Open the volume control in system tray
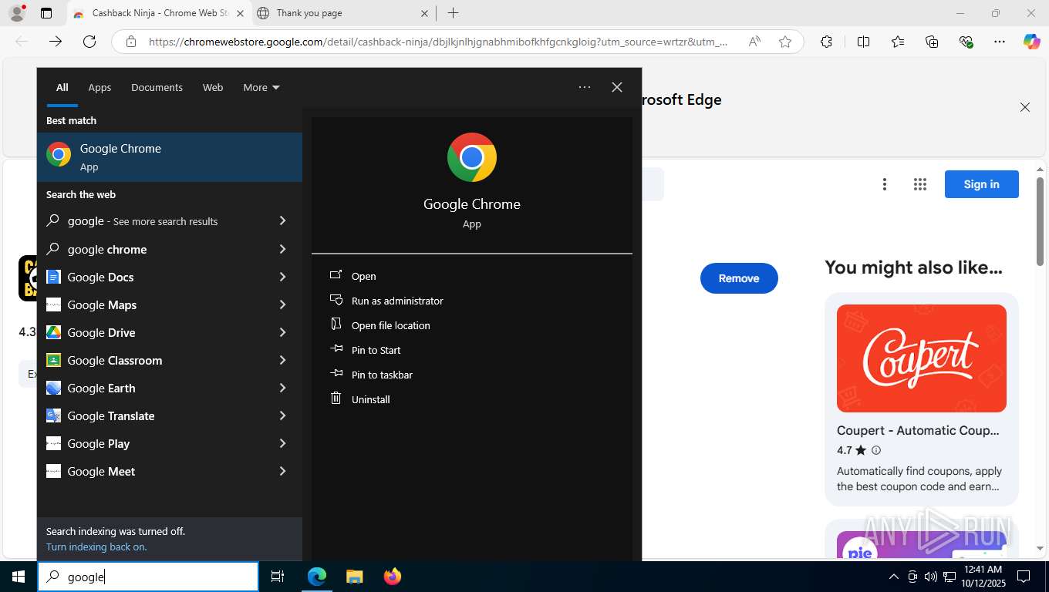Screen dimensions: 1049x592 coord(930,576)
